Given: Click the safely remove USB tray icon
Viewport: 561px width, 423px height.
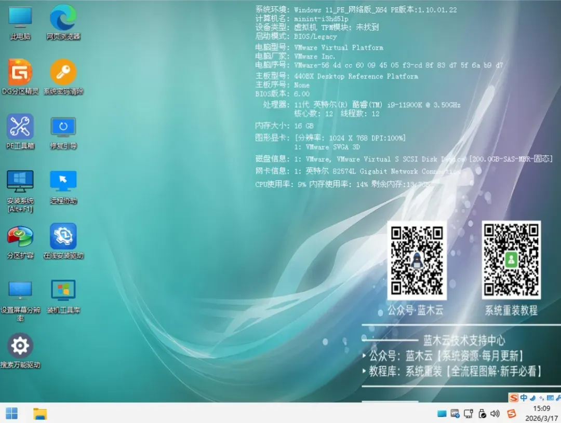Looking at the screenshot, I should [x=482, y=414].
